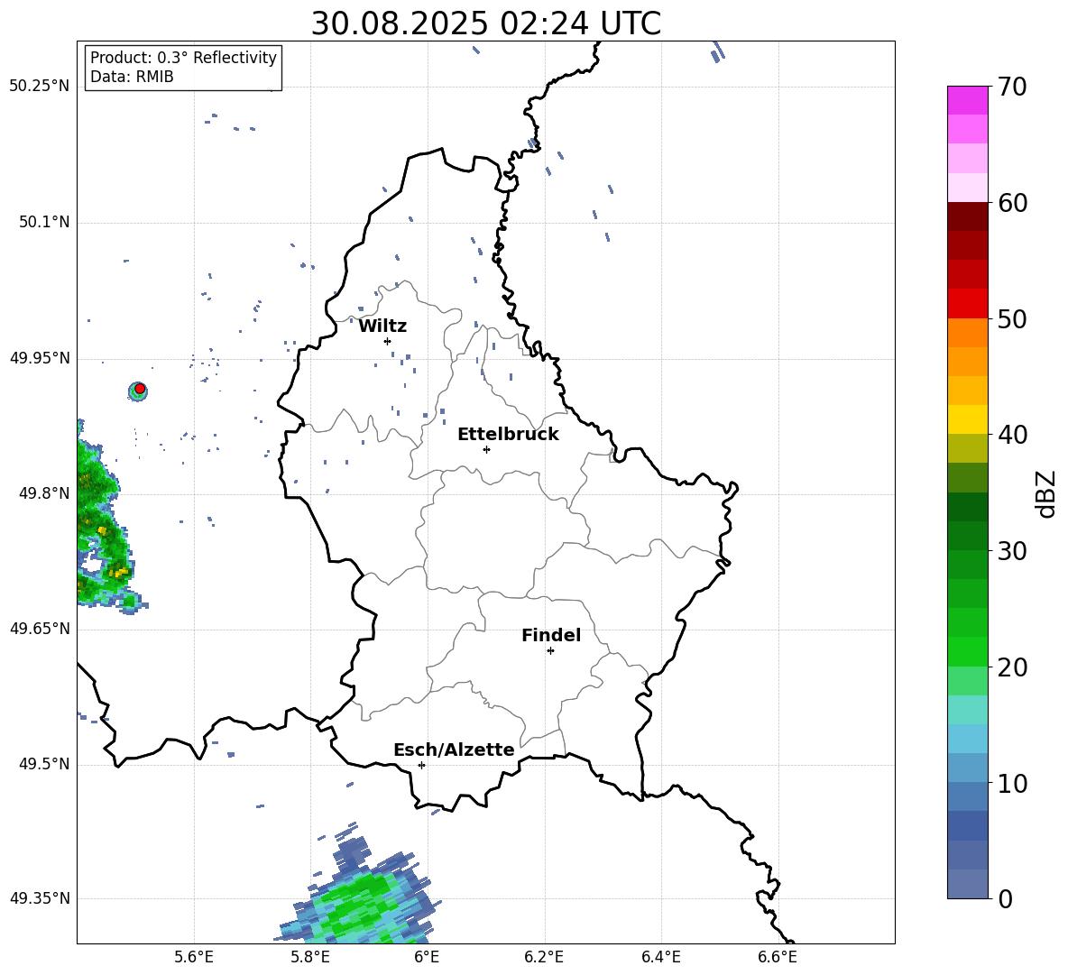Pick the yellow swatch just above 40

pos(967,420)
